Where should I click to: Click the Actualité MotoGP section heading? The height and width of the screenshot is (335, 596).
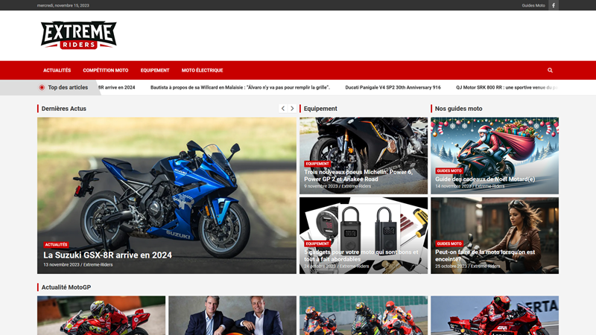[x=66, y=287]
